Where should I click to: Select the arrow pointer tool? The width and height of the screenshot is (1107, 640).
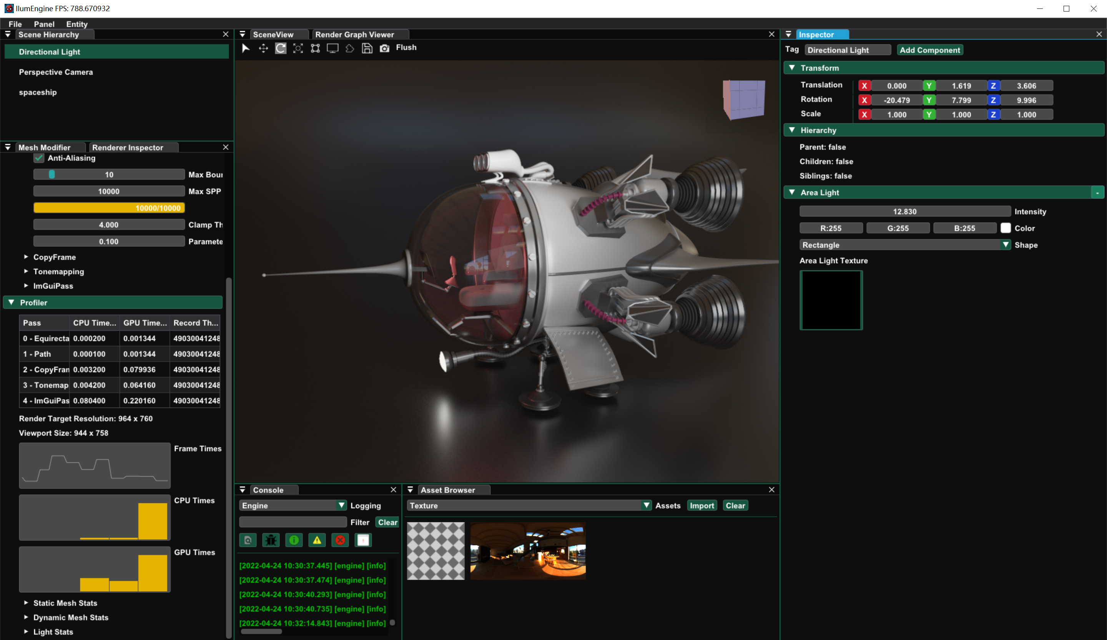pyautogui.click(x=246, y=48)
